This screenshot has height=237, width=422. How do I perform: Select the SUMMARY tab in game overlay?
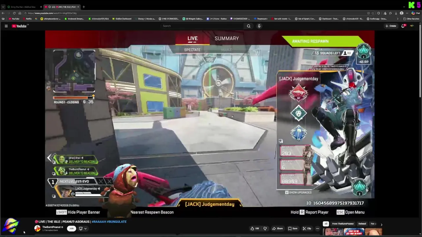[x=227, y=39]
